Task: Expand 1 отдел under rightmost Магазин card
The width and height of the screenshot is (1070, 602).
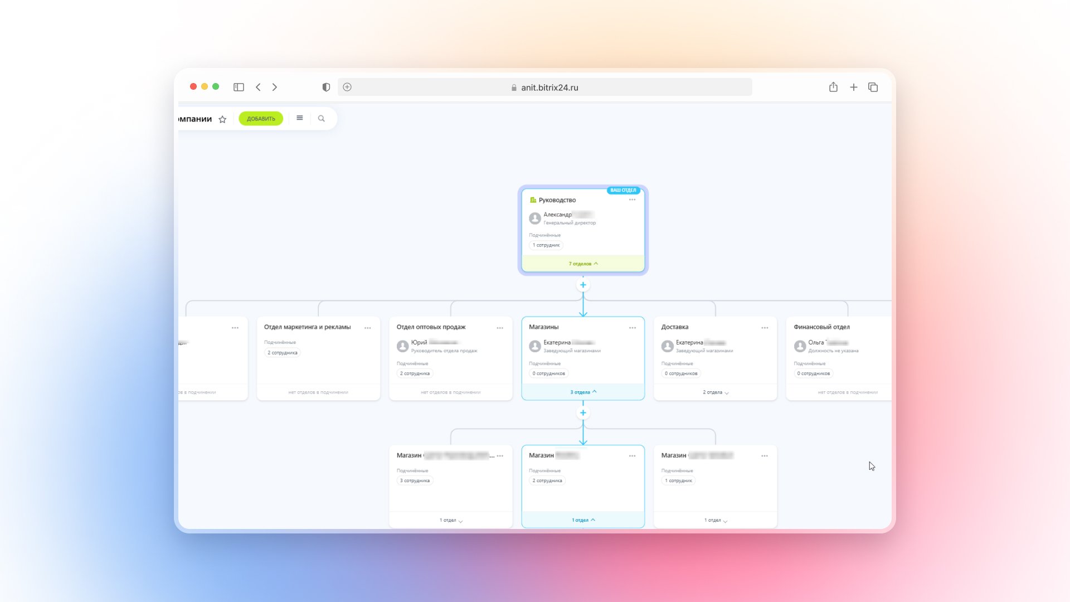Action: click(716, 520)
